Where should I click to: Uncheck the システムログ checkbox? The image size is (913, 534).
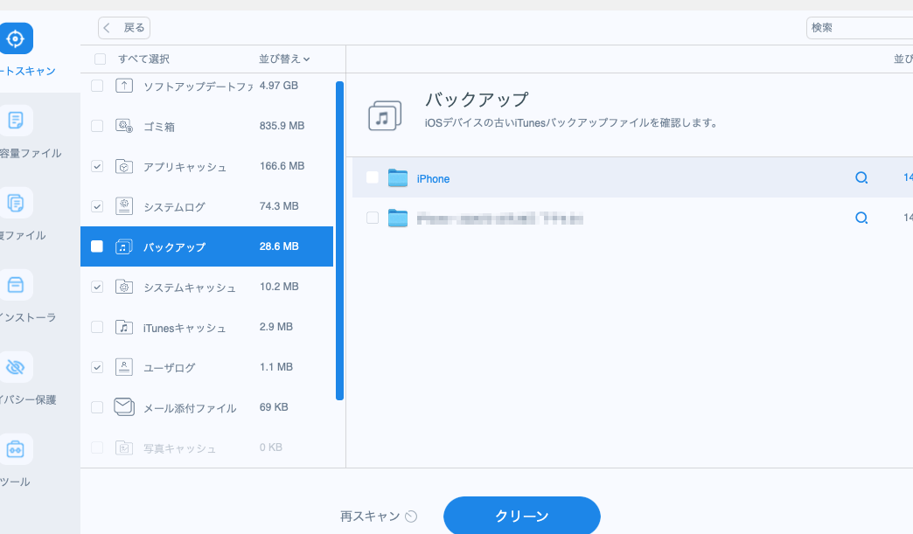coord(97,206)
